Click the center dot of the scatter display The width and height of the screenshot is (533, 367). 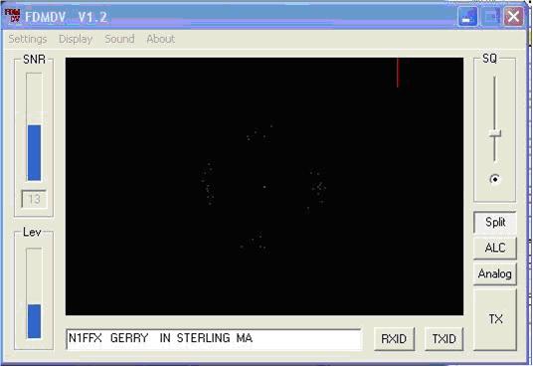(x=265, y=187)
